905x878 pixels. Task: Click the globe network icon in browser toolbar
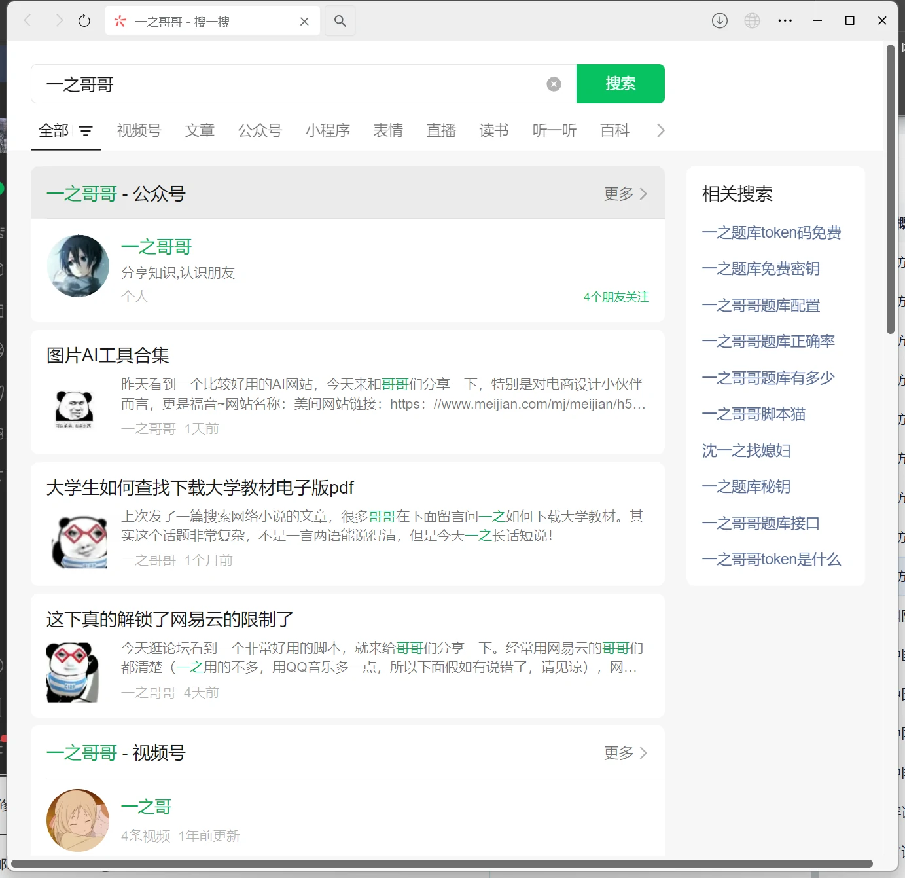pyautogui.click(x=752, y=20)
